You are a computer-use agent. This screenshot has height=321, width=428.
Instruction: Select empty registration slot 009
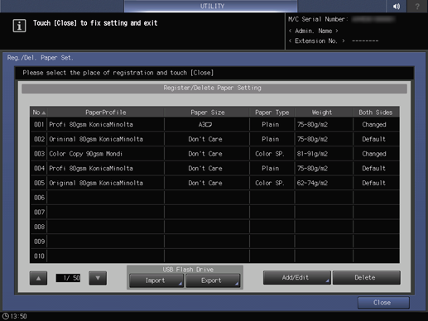pos(214,242)
